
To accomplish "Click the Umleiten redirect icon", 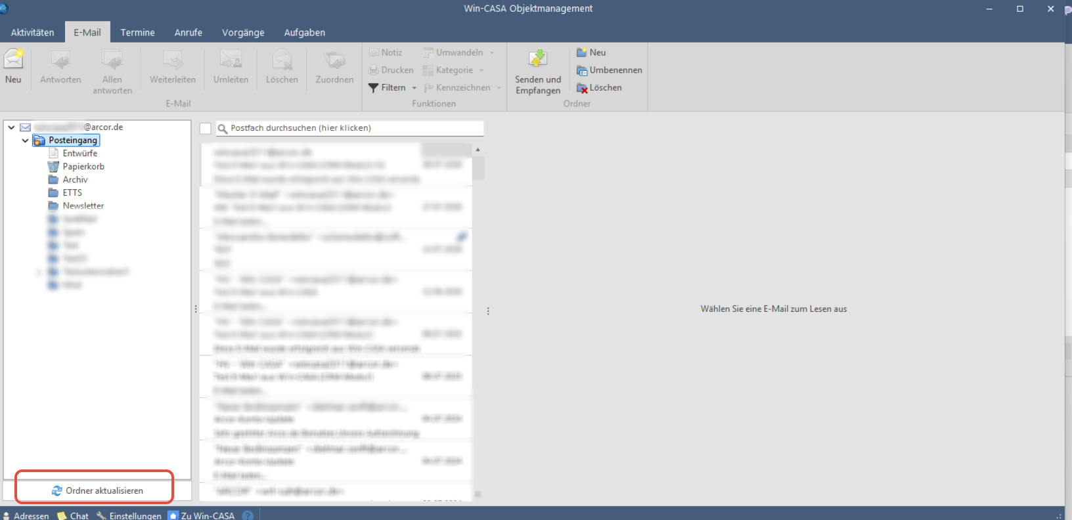I will click(231, 60).
